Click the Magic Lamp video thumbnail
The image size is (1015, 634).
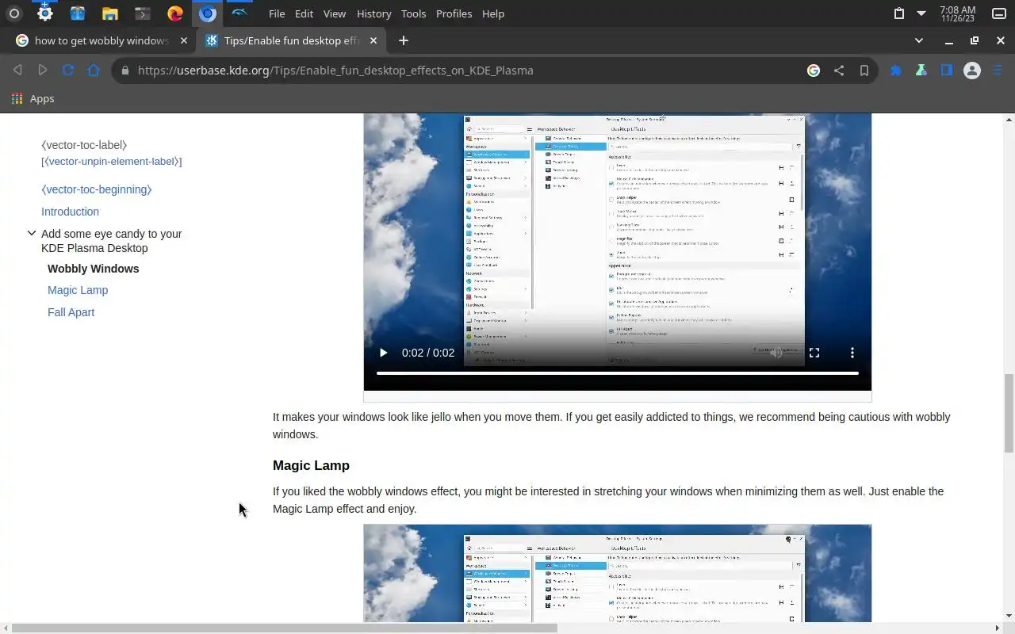click(x=618, y=573)
